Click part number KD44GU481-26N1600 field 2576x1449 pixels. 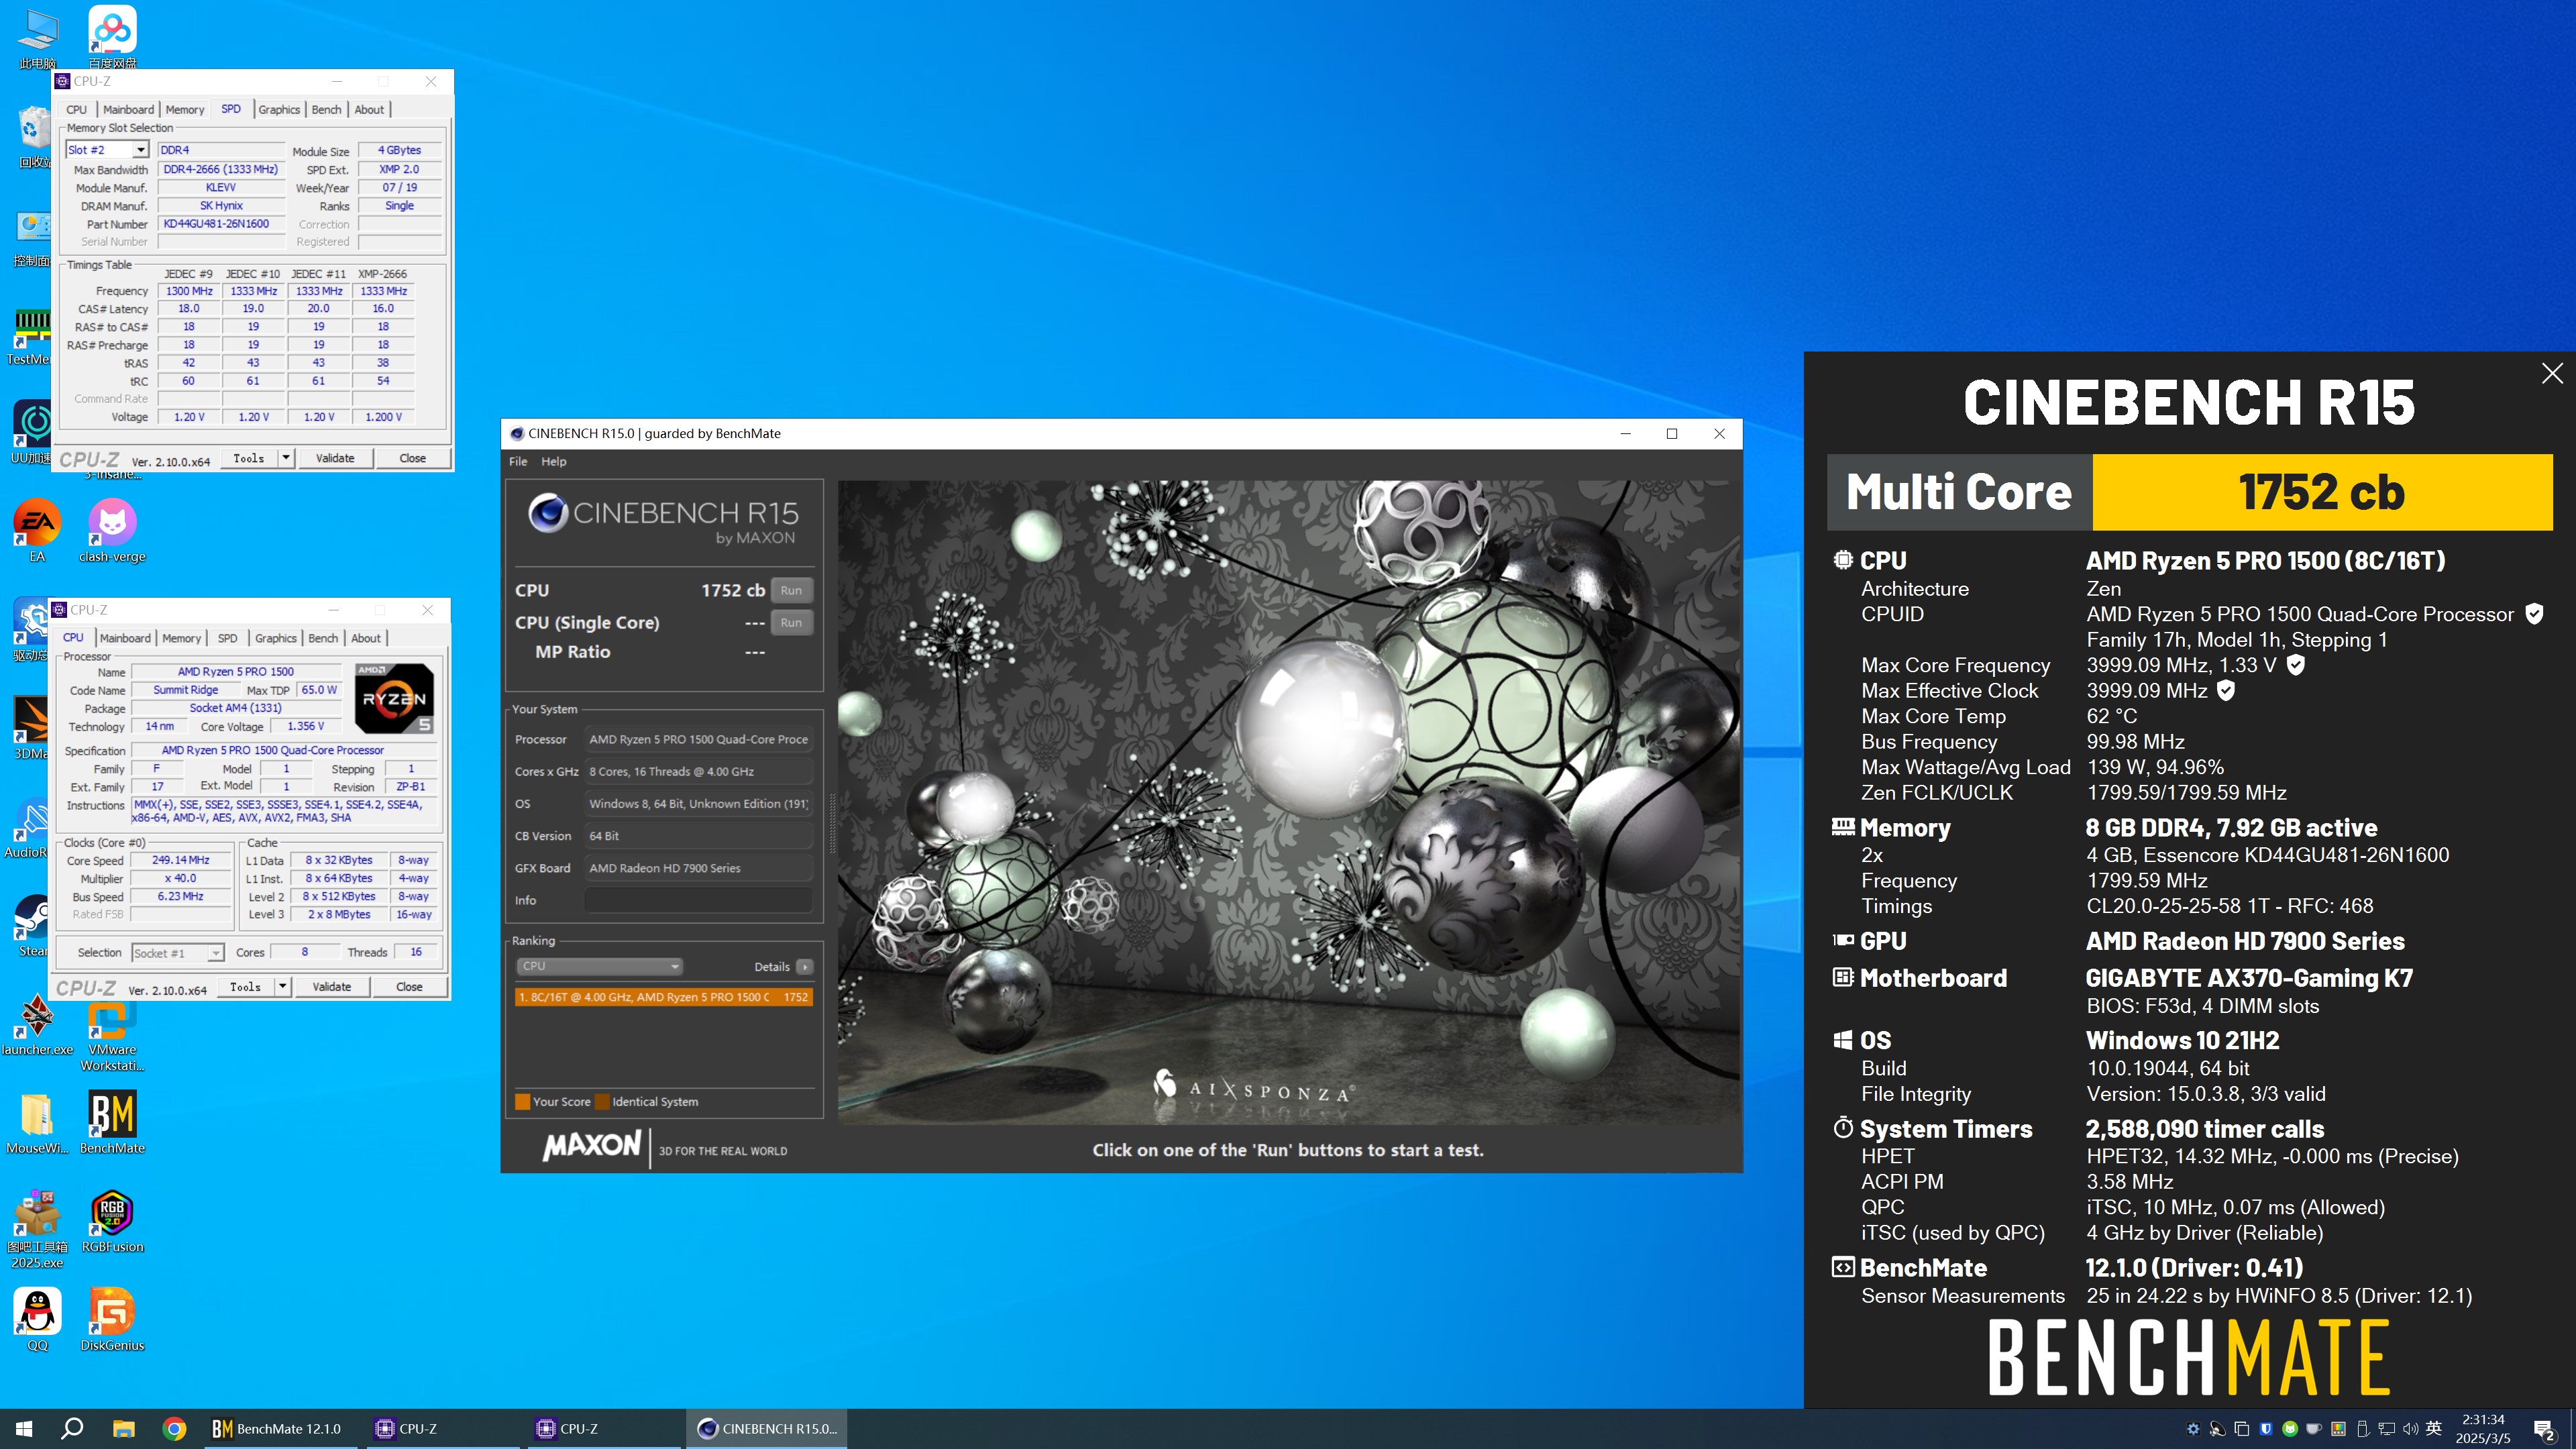tap(221, 224)
